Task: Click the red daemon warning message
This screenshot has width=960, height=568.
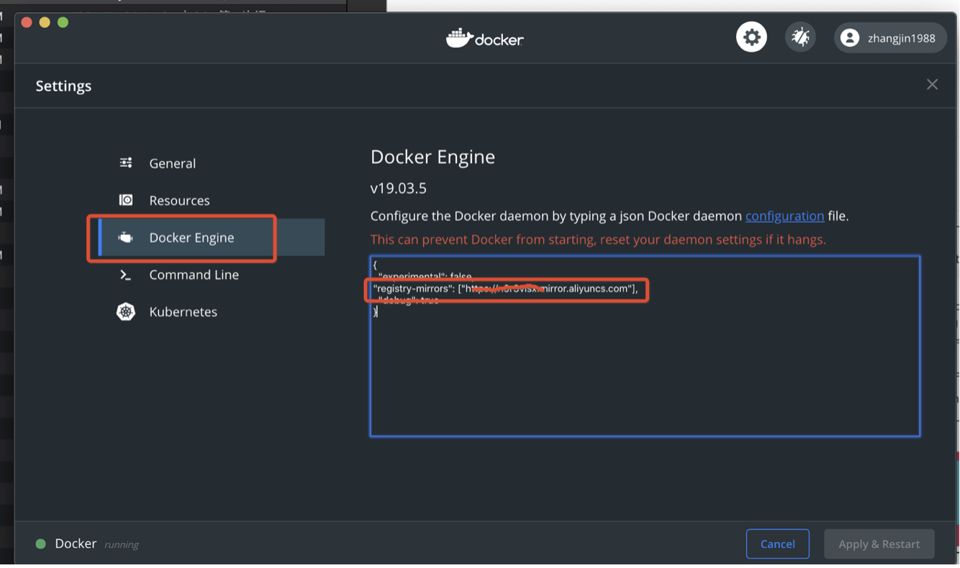Action: point(598,239)
